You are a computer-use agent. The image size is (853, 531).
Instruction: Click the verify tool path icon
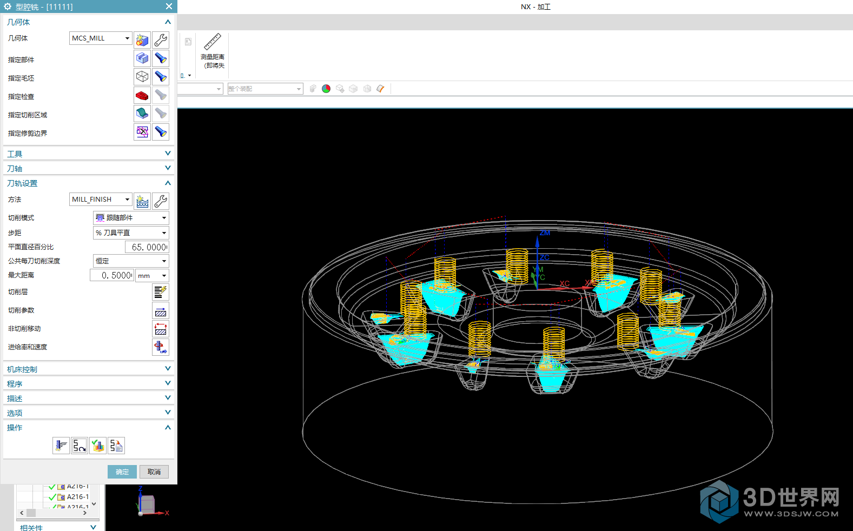click(x=98, y=446)
